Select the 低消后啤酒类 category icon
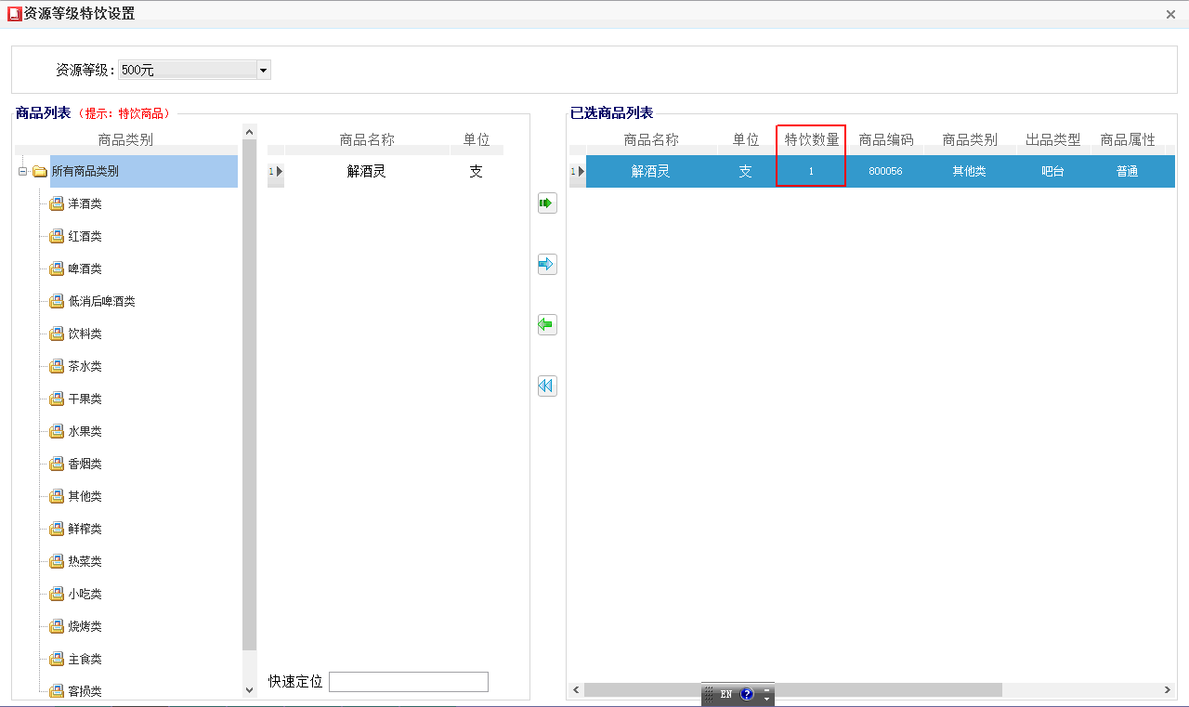This screenshot has width=1189, height=707. pos(57,301)
